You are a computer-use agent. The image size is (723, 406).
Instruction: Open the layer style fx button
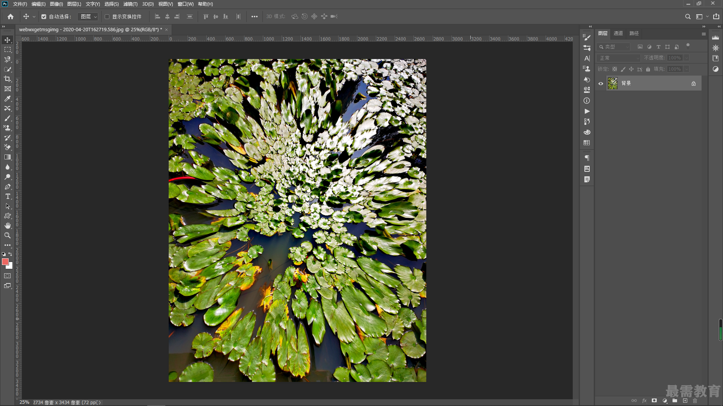[x=644, y=401]
